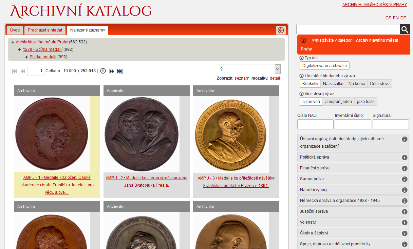Viewport: 413px width, 249px height.
Task: Click the search magnifier button
Action: [x=405, y=29]
